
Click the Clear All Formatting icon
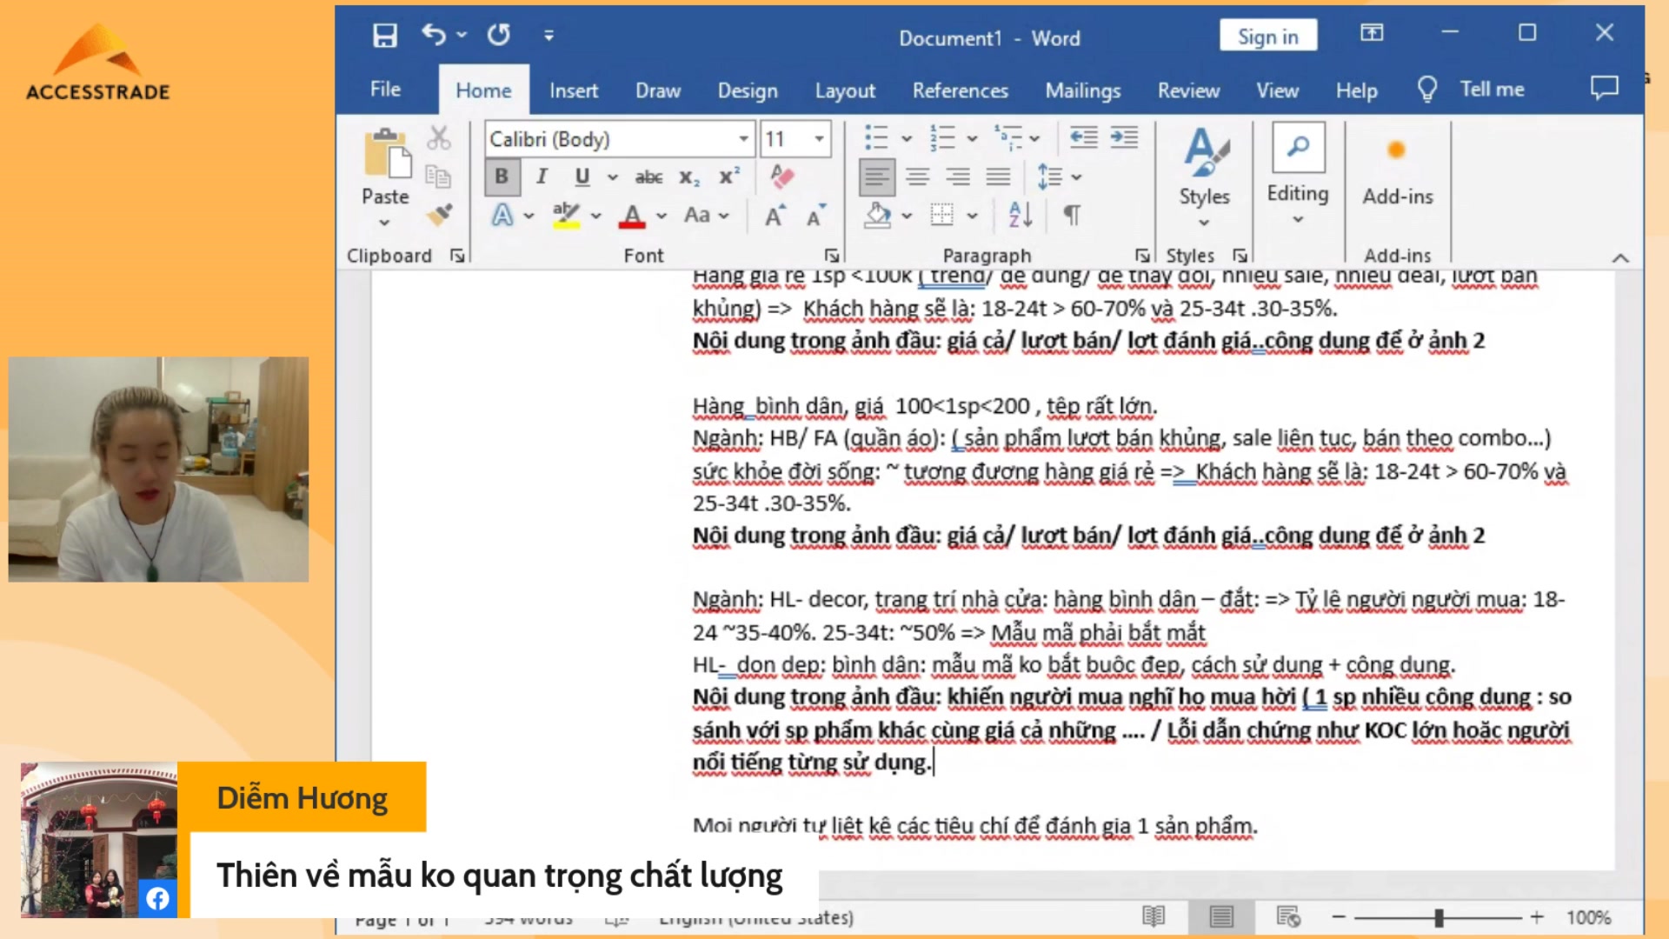[781, 176]
